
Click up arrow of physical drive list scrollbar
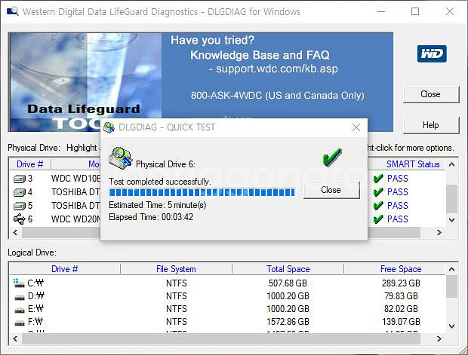point(452,164)
